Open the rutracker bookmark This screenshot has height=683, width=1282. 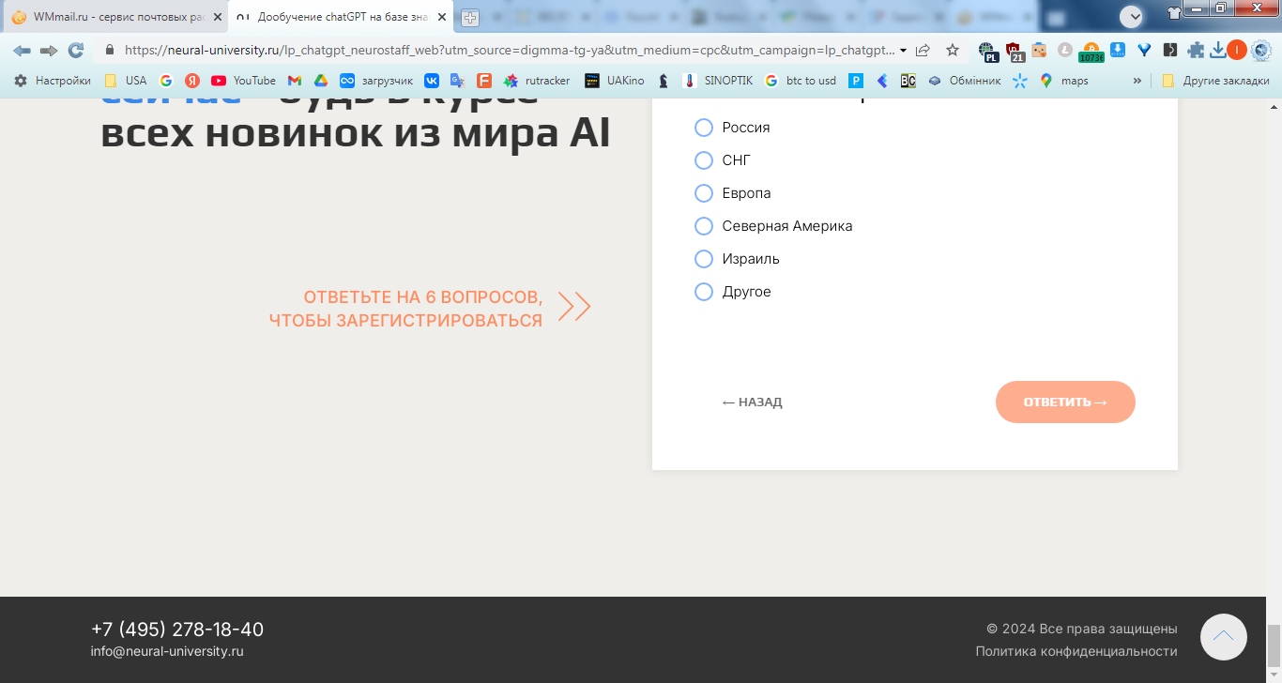tap(537, 81)
